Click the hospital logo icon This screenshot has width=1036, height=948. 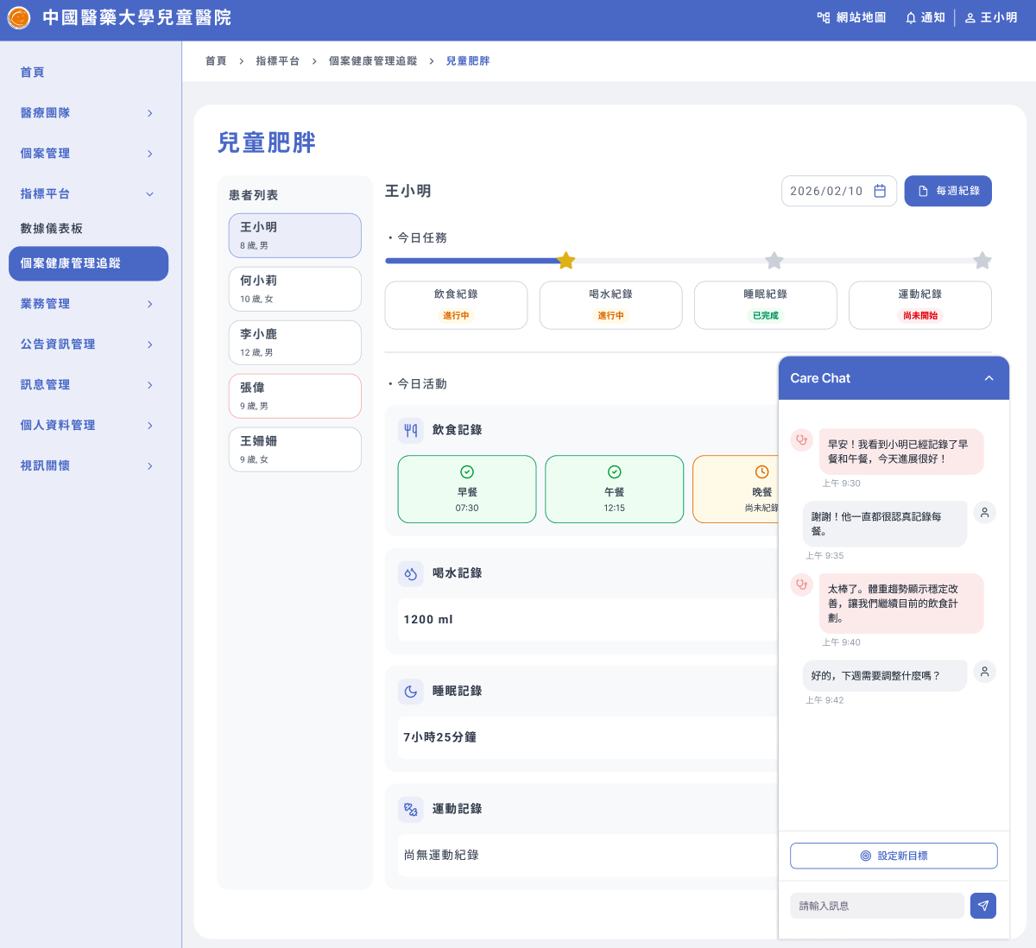[19, 17]
